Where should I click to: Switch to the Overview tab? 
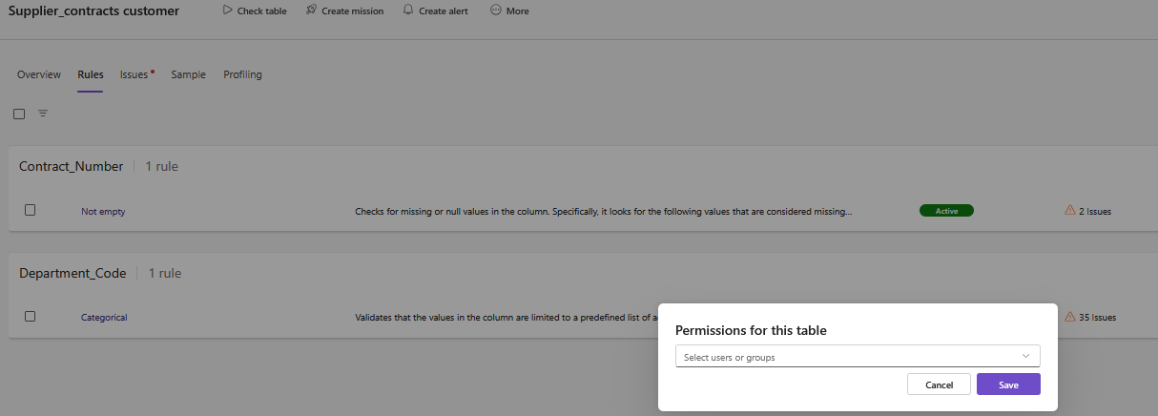pyautogui.click(x=39, y=74)
